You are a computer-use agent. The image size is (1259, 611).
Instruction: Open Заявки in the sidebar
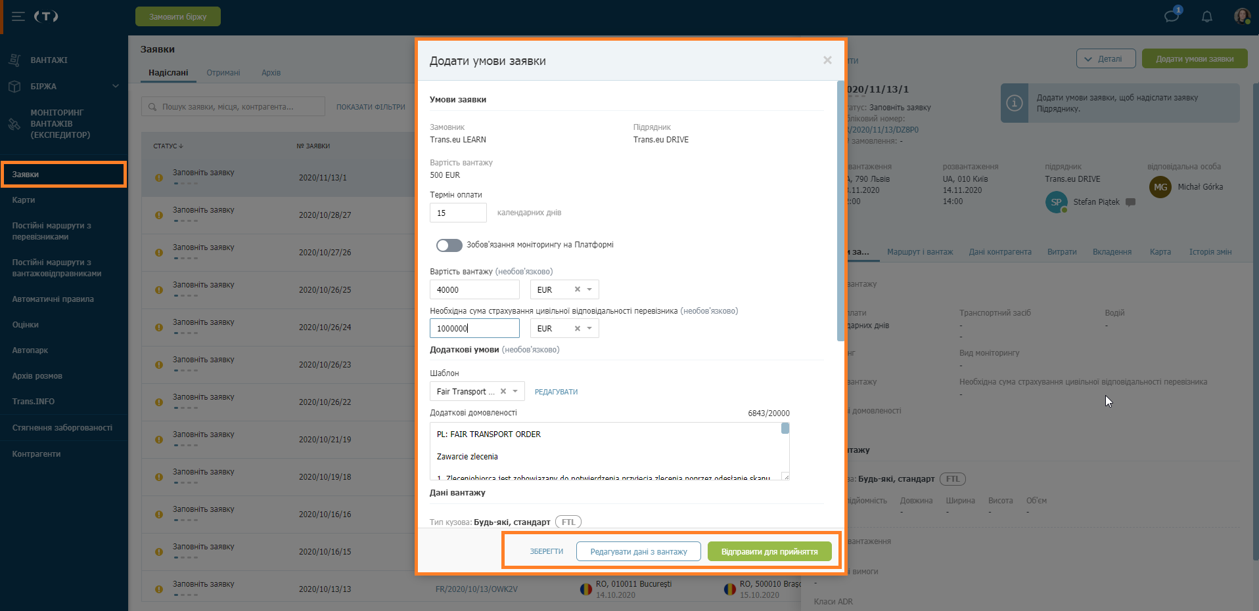pyautogui.click(x=64, y=175)
